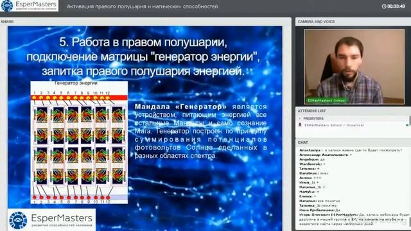Click the presenter avatar icon in the attendee list
Screen dimensions: 411x231
point(300,125)
